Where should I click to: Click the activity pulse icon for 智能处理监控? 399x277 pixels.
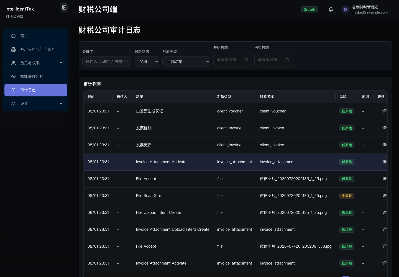coord(13,76)
